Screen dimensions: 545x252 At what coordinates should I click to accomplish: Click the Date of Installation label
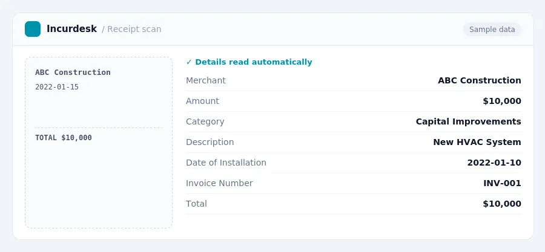[x=226, y=163]
